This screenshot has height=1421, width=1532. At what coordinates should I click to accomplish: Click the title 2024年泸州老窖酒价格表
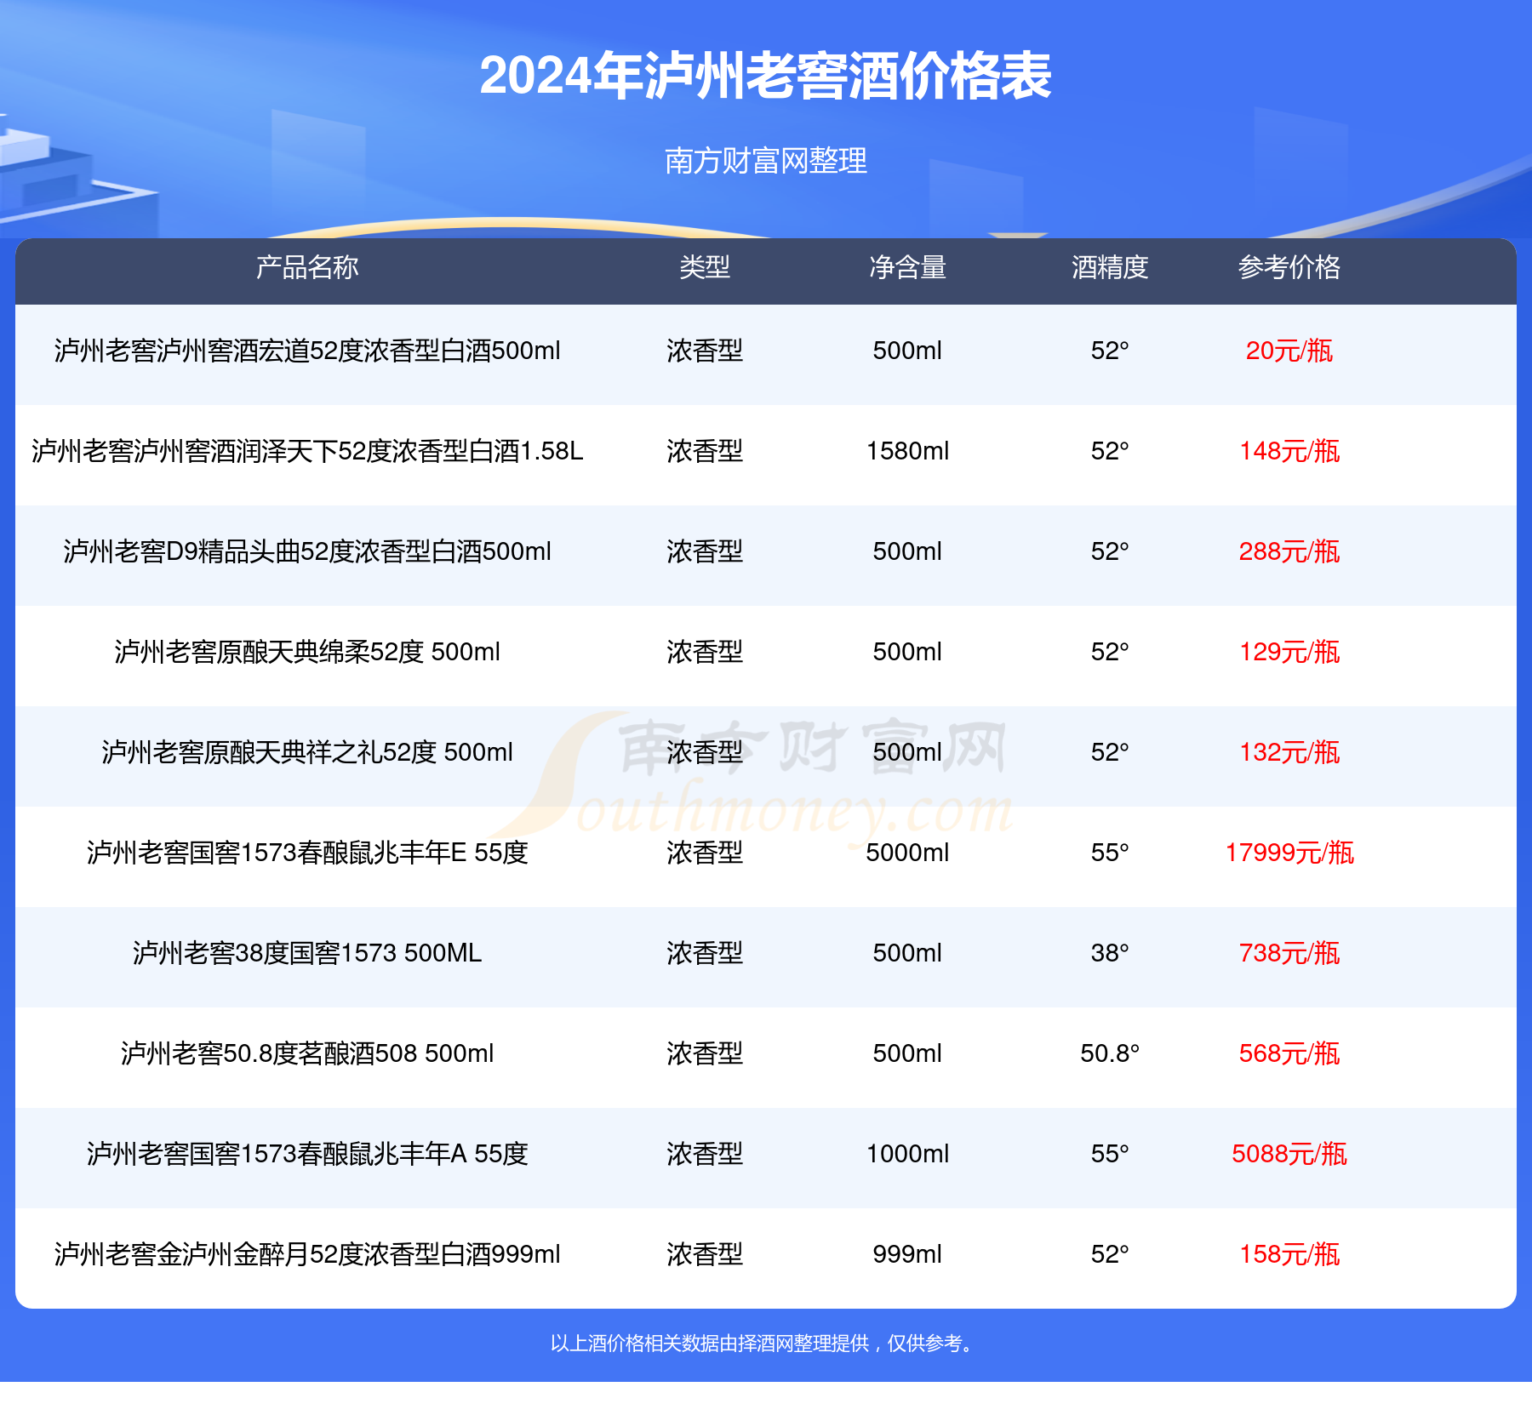tap(765, 76)
